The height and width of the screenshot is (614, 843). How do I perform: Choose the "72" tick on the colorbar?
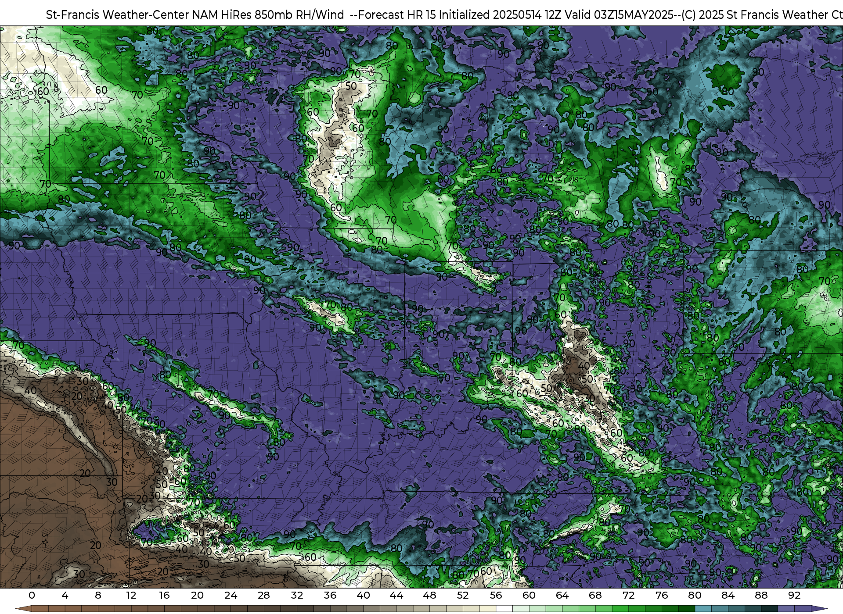[628, 595]
